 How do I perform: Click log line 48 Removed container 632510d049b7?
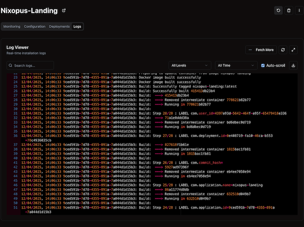(136, 194)
